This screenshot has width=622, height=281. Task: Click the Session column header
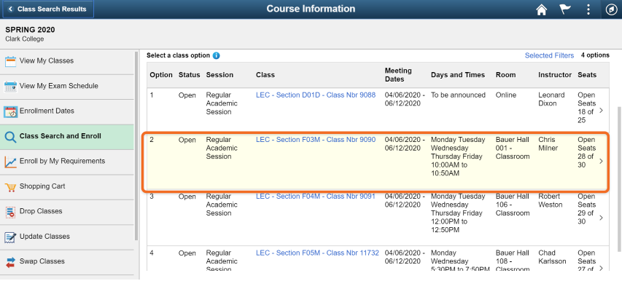(219, 75)
